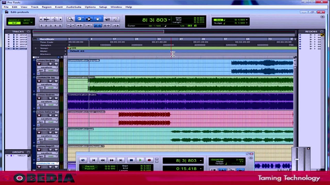Screen dimensions: 330x185
Task: Record-enable the comnctn-pd track
Action: click(39, 133)
